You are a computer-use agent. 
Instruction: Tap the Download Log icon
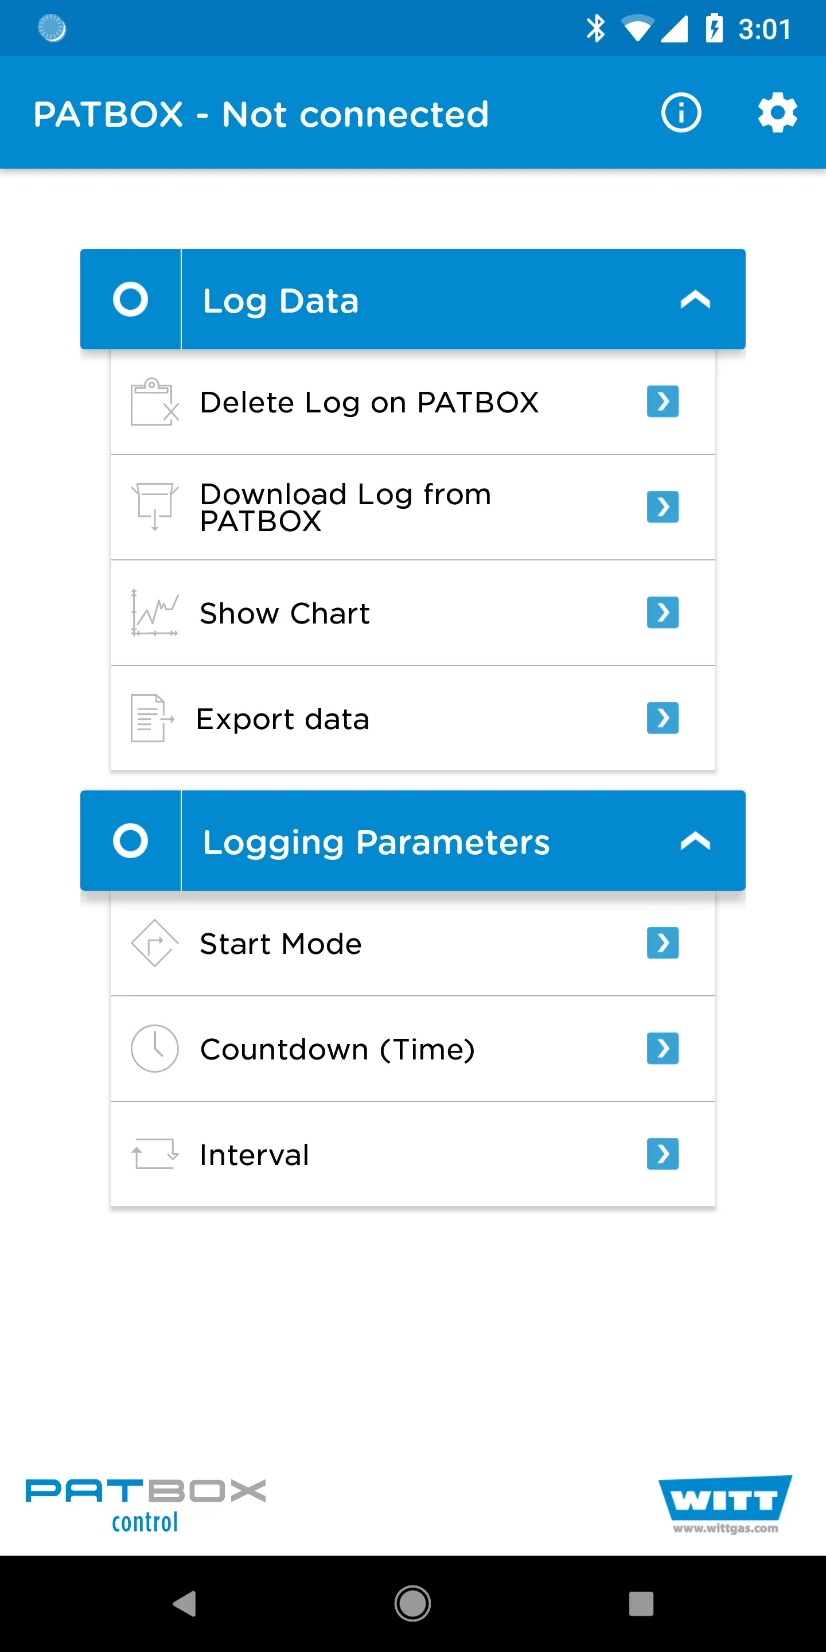click(x=154, y=506)
